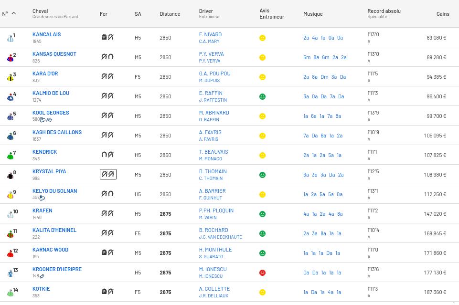Viewport: 459px width, 305px height.
Task: Click the horseshoe icons for KARNAC WOOD
Action: click(108, 252)
